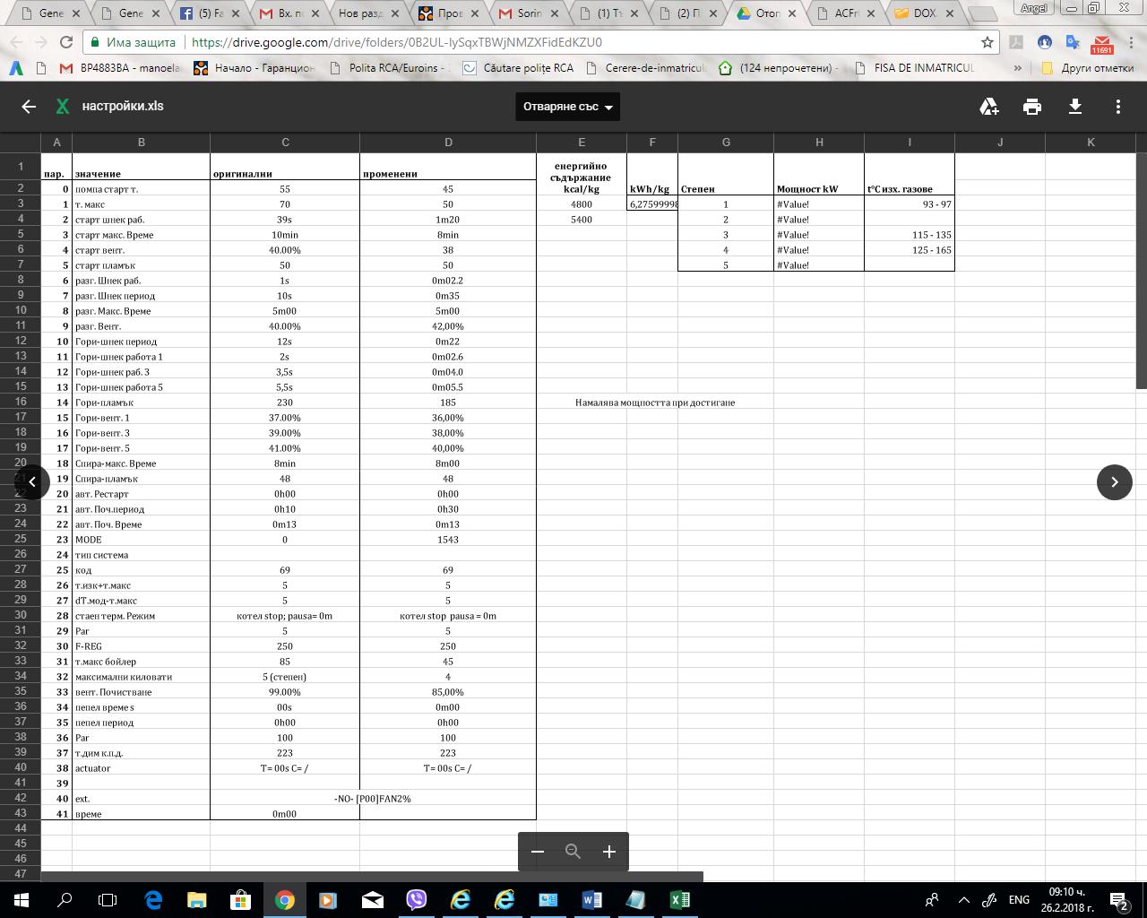Add file to My Drive icon
The height and width of the screenshot is (918, 1147).
(x=989, y=107)
